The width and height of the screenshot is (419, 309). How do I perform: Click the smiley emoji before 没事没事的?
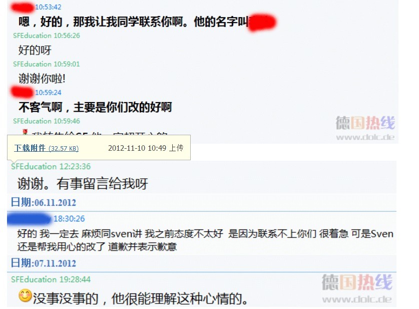click(x=25, y=296)
